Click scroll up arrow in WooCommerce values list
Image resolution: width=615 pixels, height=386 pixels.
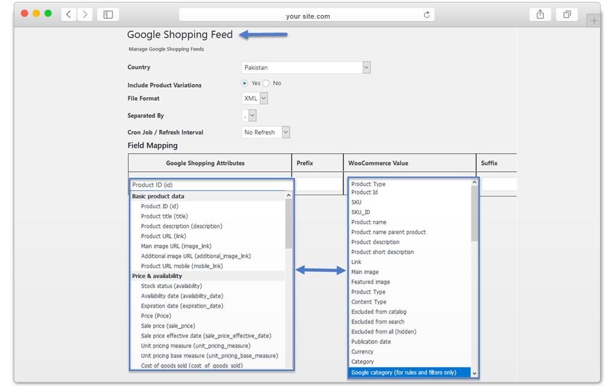pyautogui.click(x=474, y=182)
